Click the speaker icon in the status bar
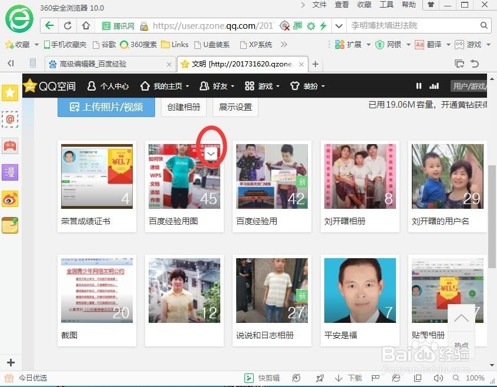This screenshot has width=497, height=387. (x=438, y=378)
